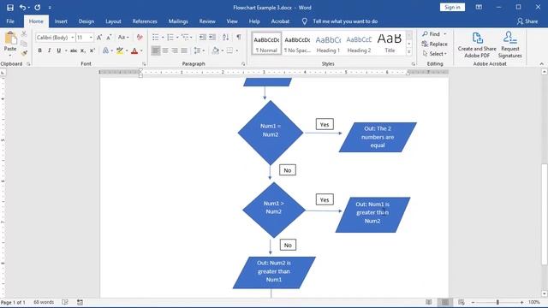Redo with the repeat icon

38,8
